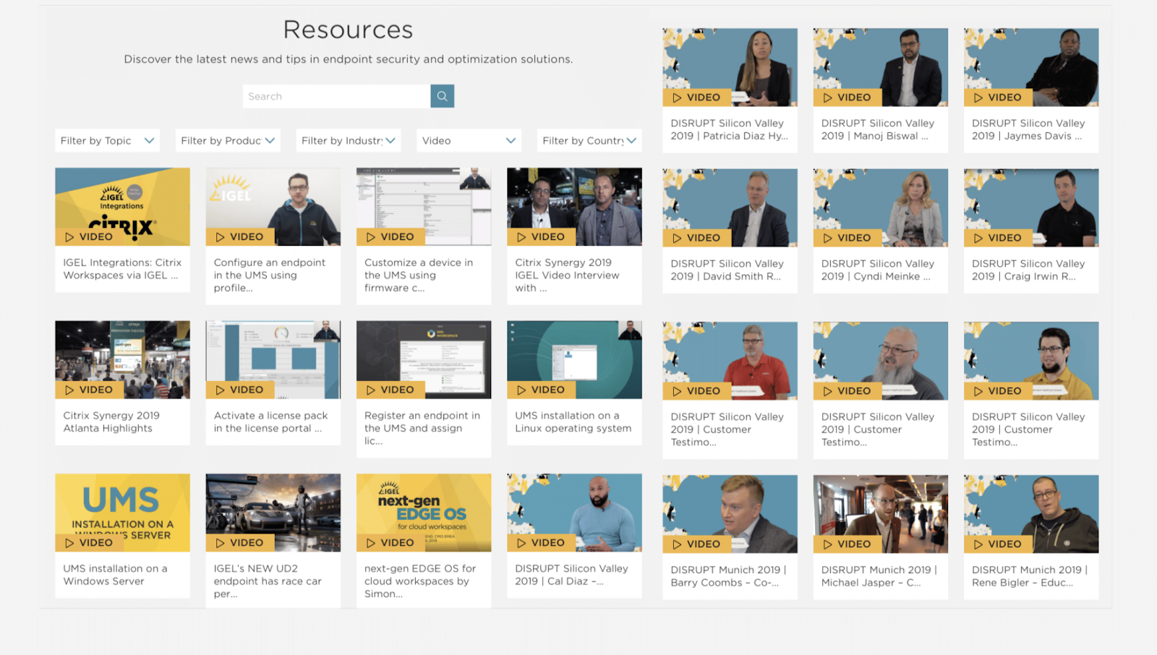Open the IGEL Integrations Citrix thumbnail
The height and width of the screenshot is (655, 1157).
(122, 207)
